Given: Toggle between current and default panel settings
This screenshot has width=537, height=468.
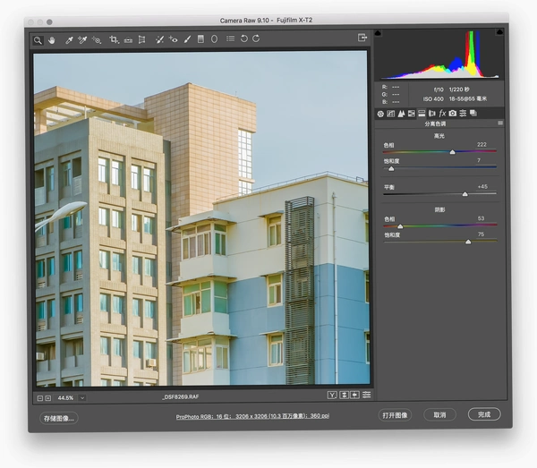Looking at the screenshot, I should pos(366,395).
